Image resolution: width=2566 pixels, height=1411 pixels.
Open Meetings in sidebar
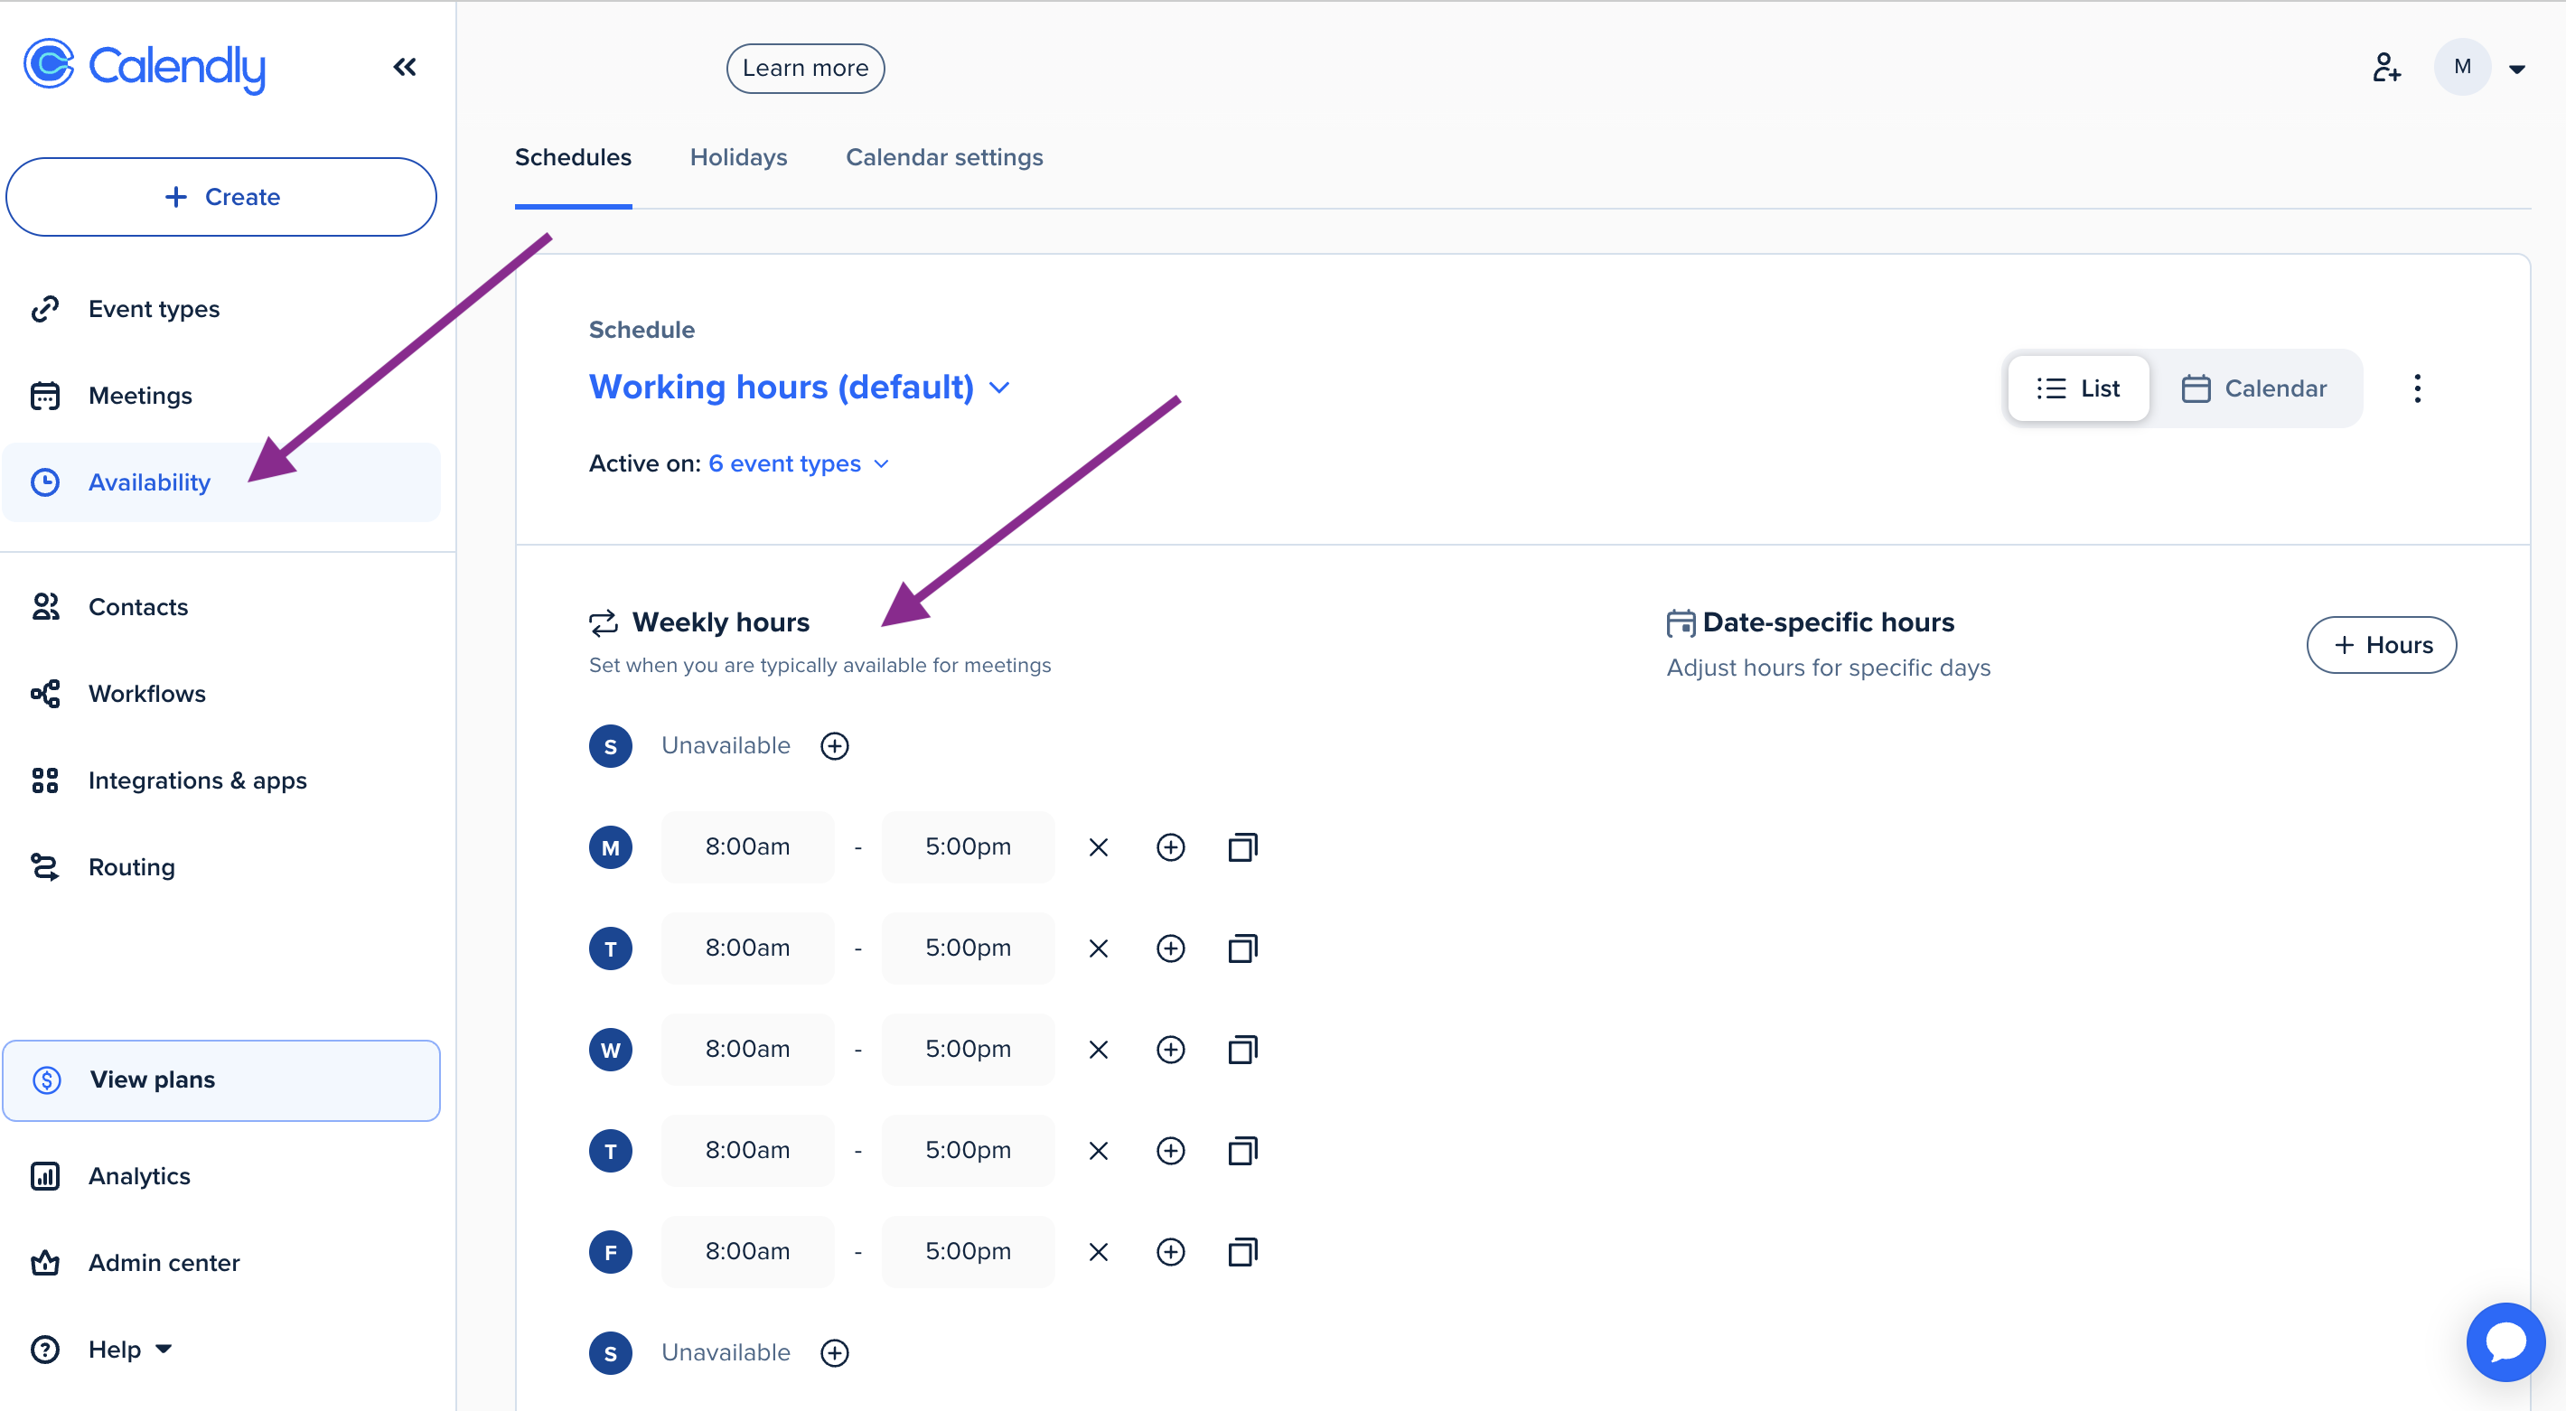point(221,396)
